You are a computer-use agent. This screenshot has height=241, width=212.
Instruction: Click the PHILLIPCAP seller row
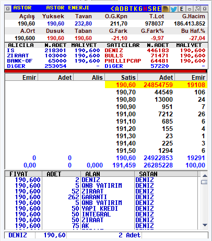[155, 61]
